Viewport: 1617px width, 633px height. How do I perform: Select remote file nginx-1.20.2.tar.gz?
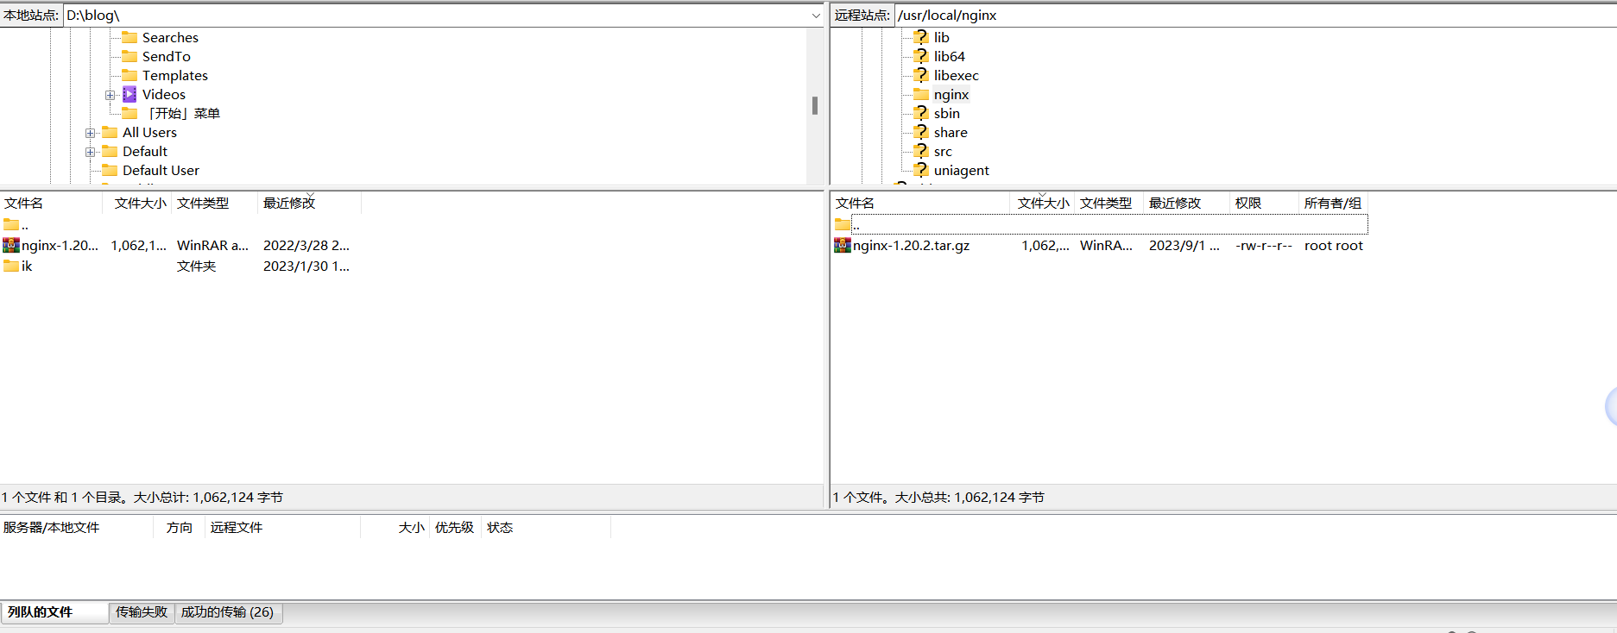click(x=912, y=246)
